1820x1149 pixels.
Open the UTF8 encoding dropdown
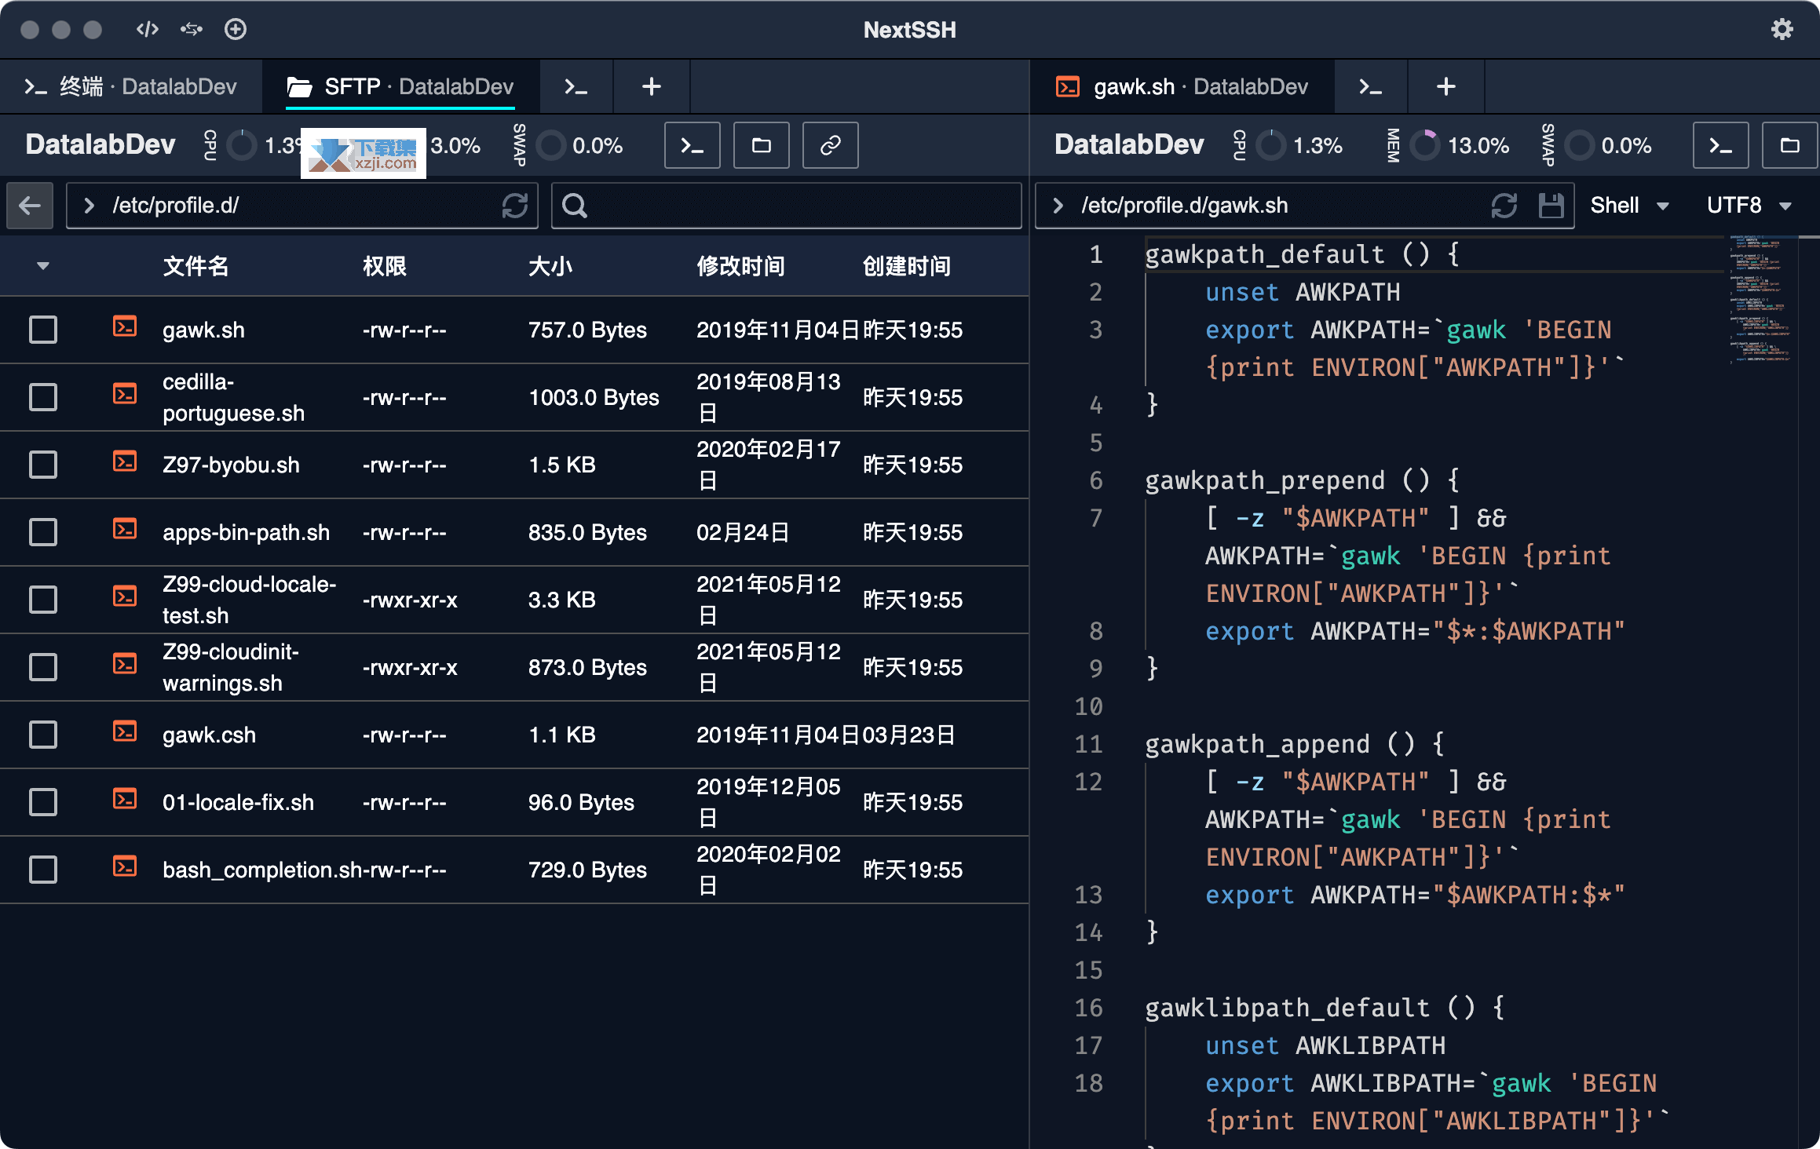tap(1749, 206)
